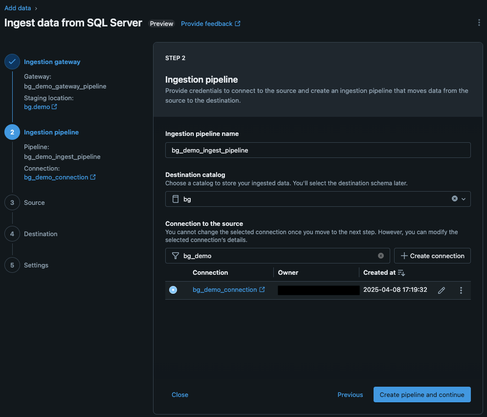Click the filter funnel icon

176,256
